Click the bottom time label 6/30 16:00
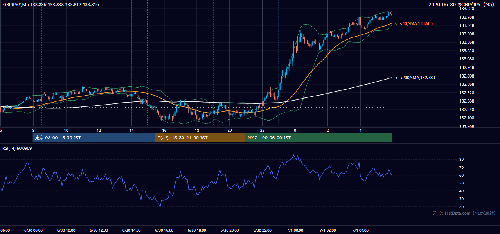This screenshot has height=234, width=500. [x=164, y=230]
